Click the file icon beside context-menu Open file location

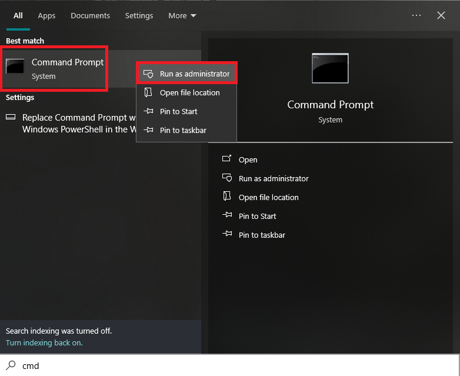tap(149, 93)
